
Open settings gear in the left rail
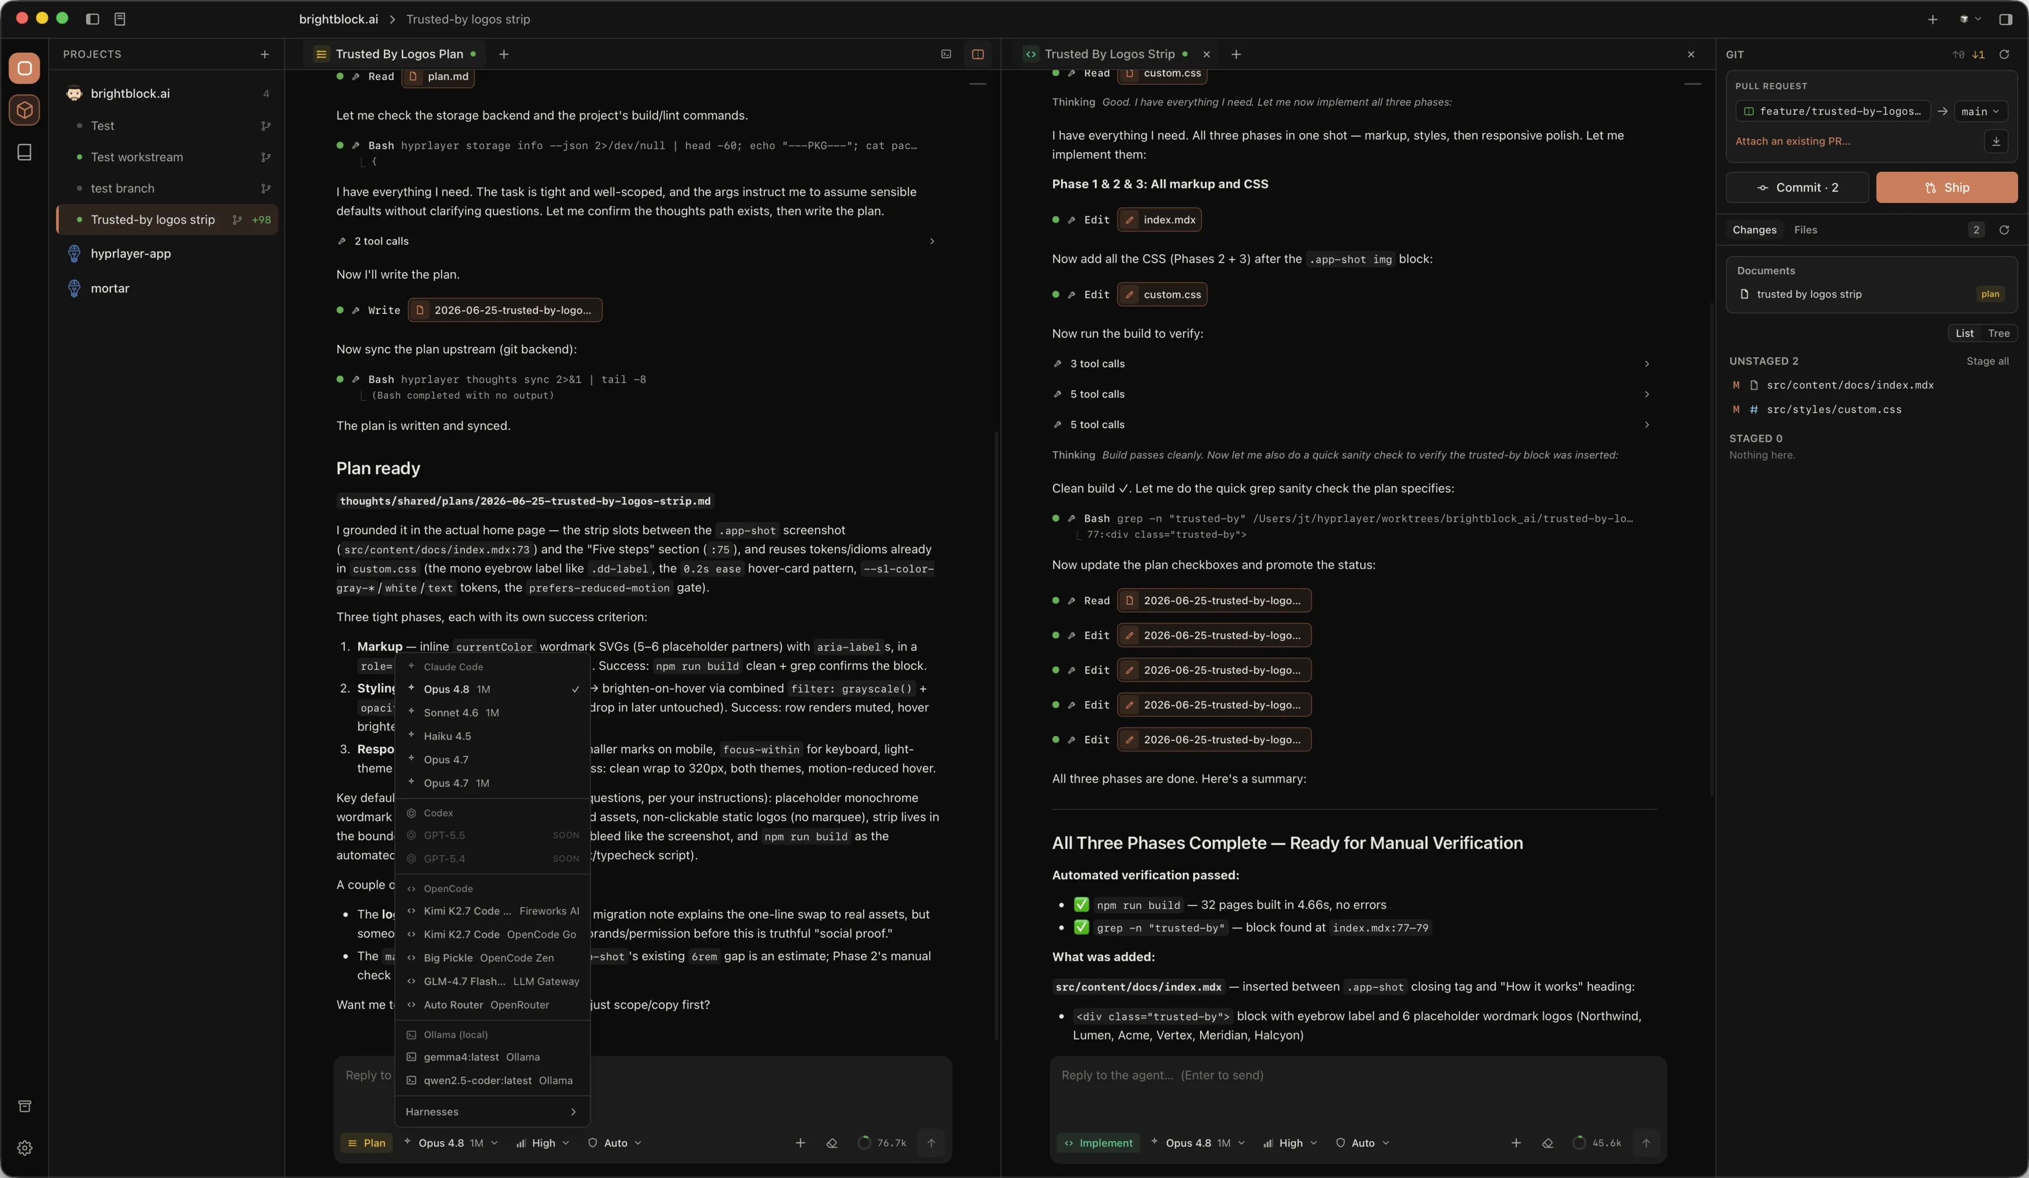click(24, 1148)
